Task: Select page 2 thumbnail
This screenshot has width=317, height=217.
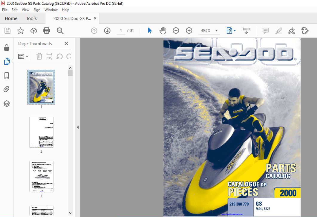Action: click(41, 132)
